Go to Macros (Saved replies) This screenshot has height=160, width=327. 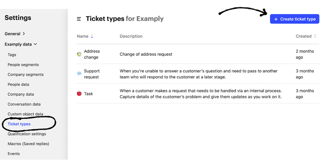28,144
